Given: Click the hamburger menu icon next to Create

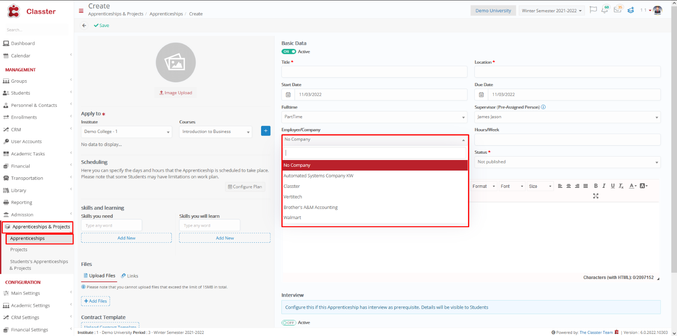Looking at the screenshot, I should [x=81, y=11].
